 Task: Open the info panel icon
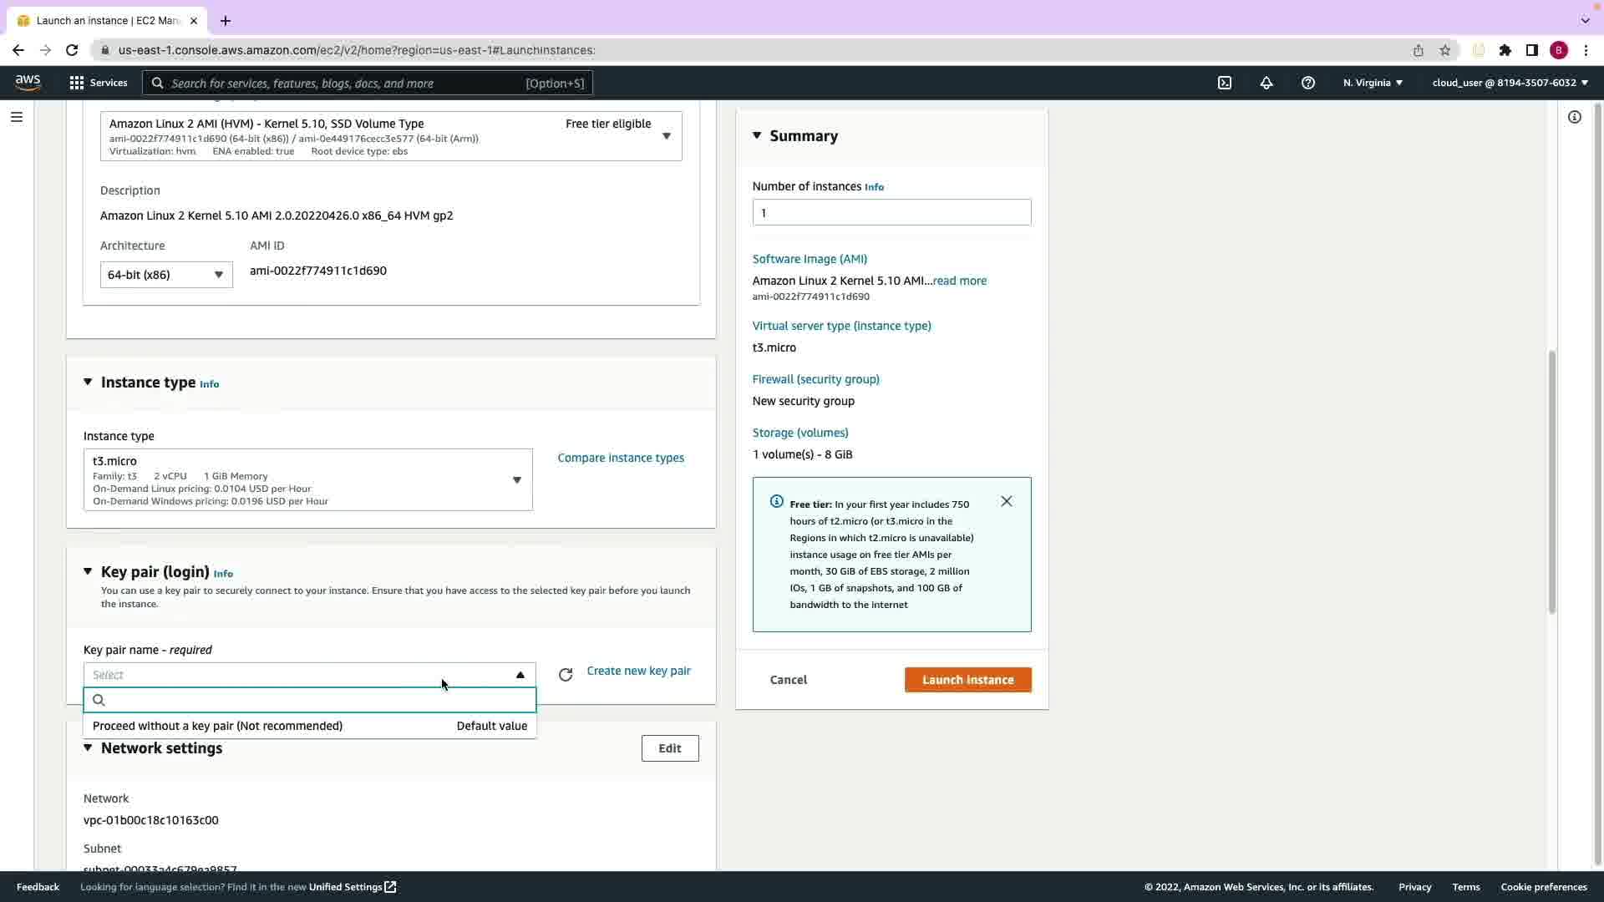point(1575,117)
